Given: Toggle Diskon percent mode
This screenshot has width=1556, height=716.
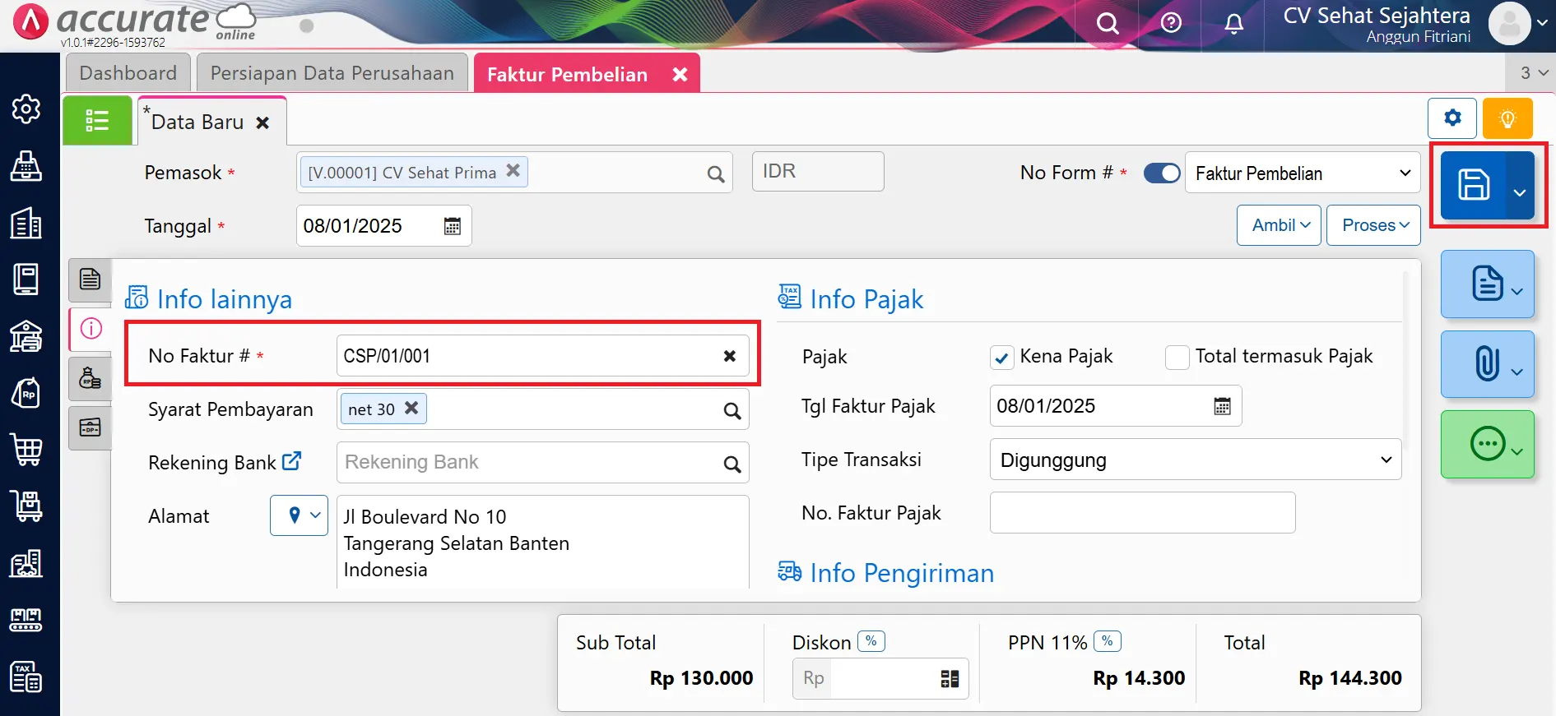Looking at the screenshot, I should tap(871, 641).
